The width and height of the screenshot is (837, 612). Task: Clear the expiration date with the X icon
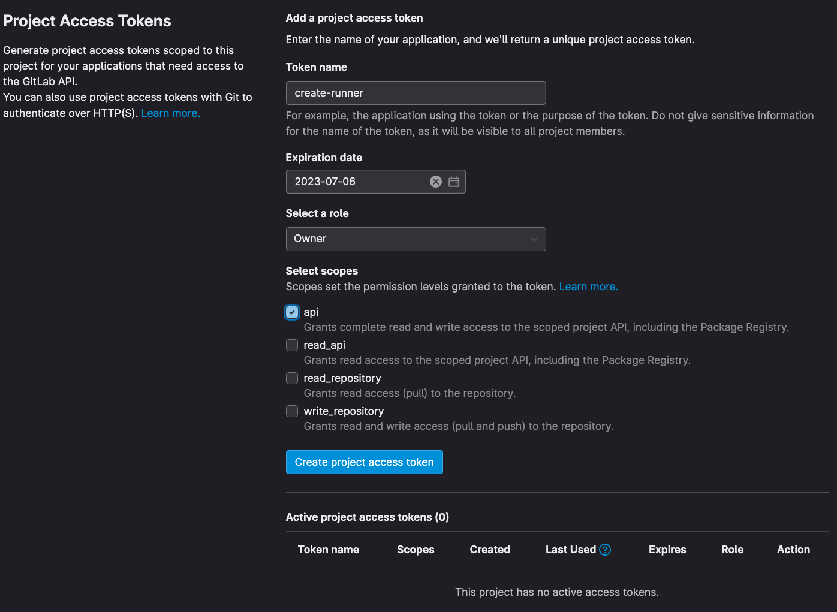(x=436, y=181)
